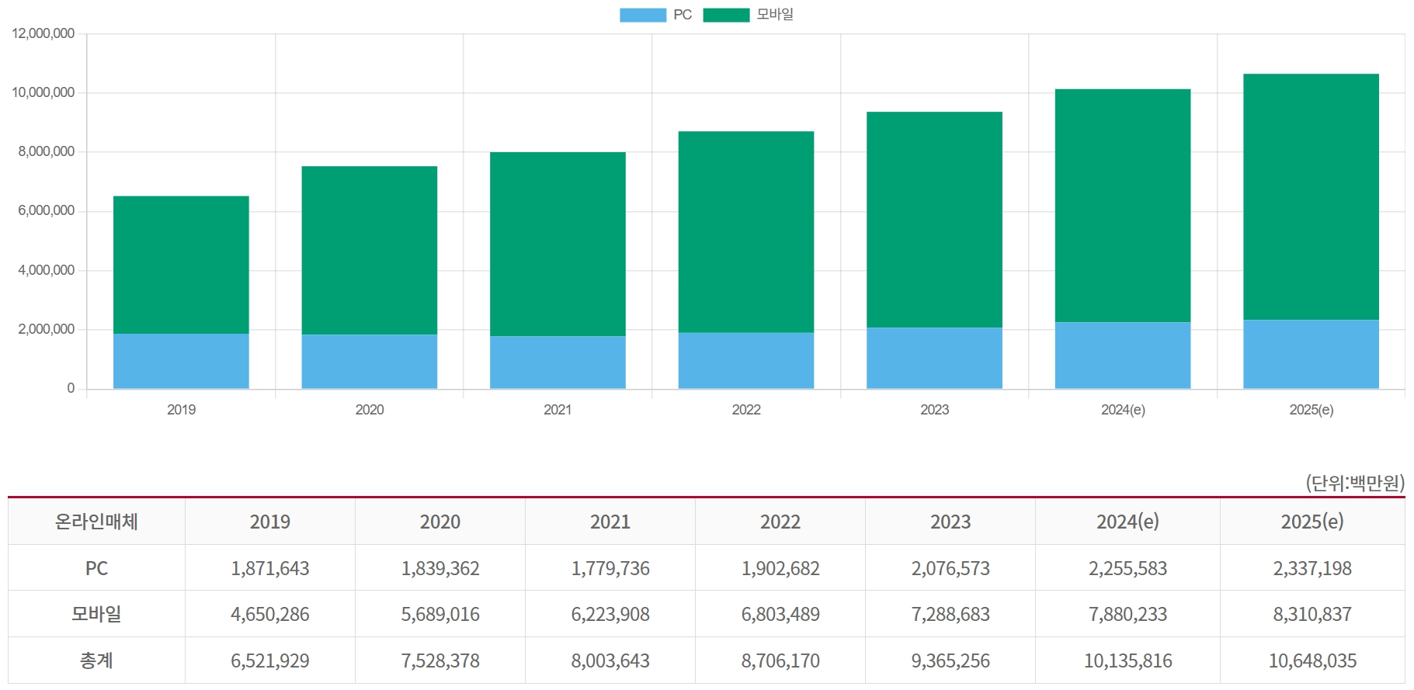Select the 2023 column header in table
Viewport: 1414px width, 690px height.
point(950,522)
